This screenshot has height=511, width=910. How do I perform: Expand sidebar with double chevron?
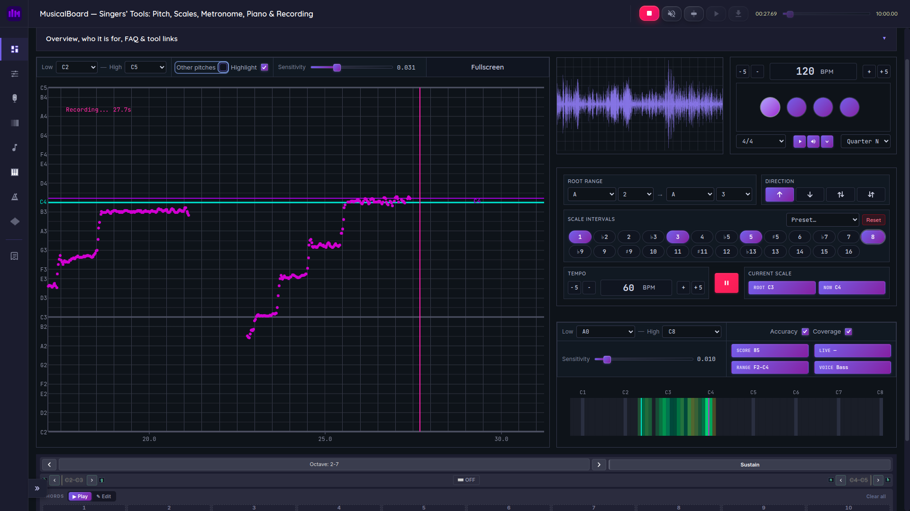click(37, 488)
